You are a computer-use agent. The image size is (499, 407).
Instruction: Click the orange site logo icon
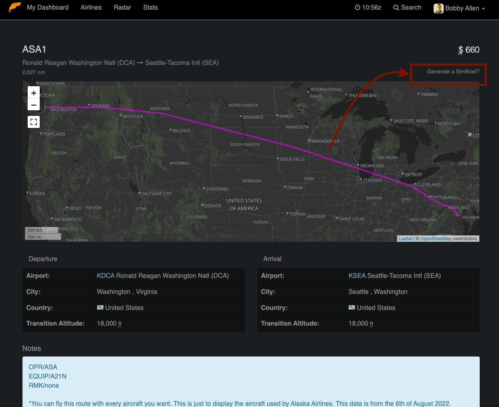tap(15, 8)
